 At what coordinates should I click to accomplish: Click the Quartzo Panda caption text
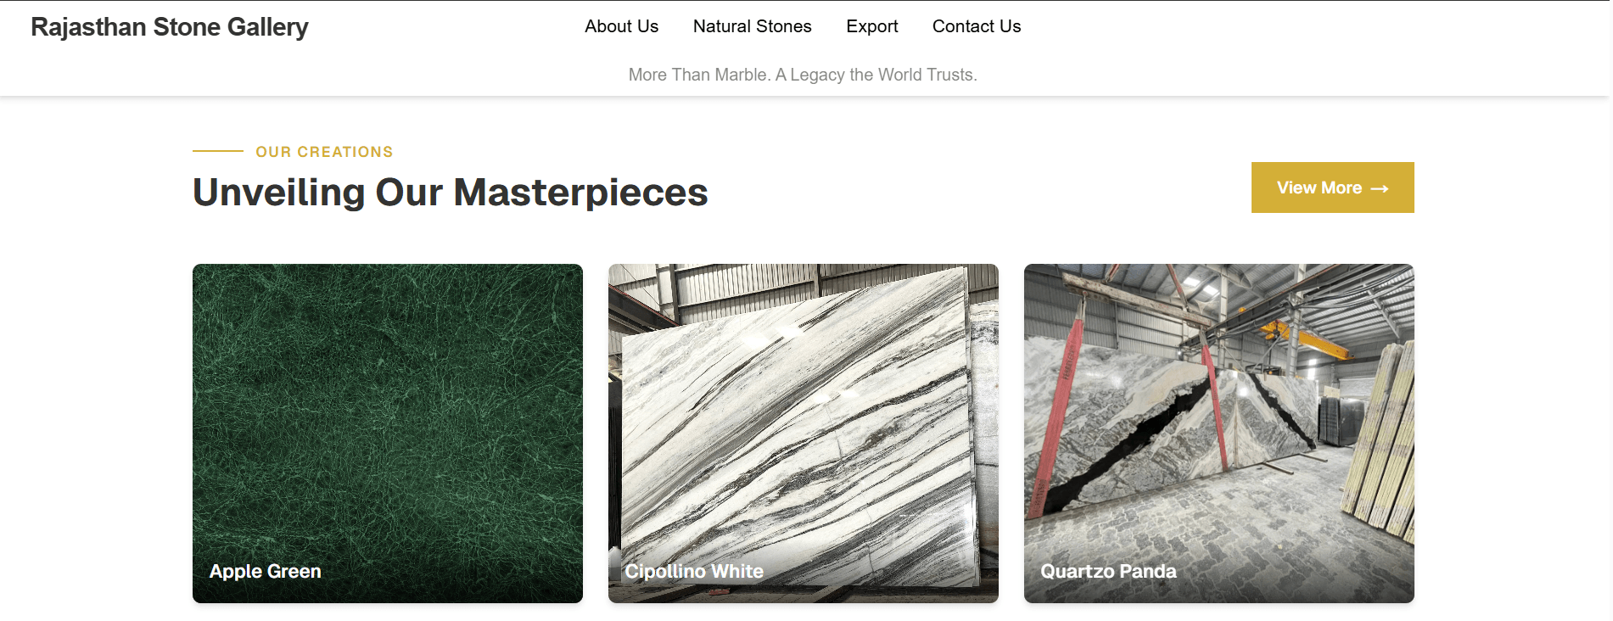point(1108,572)
